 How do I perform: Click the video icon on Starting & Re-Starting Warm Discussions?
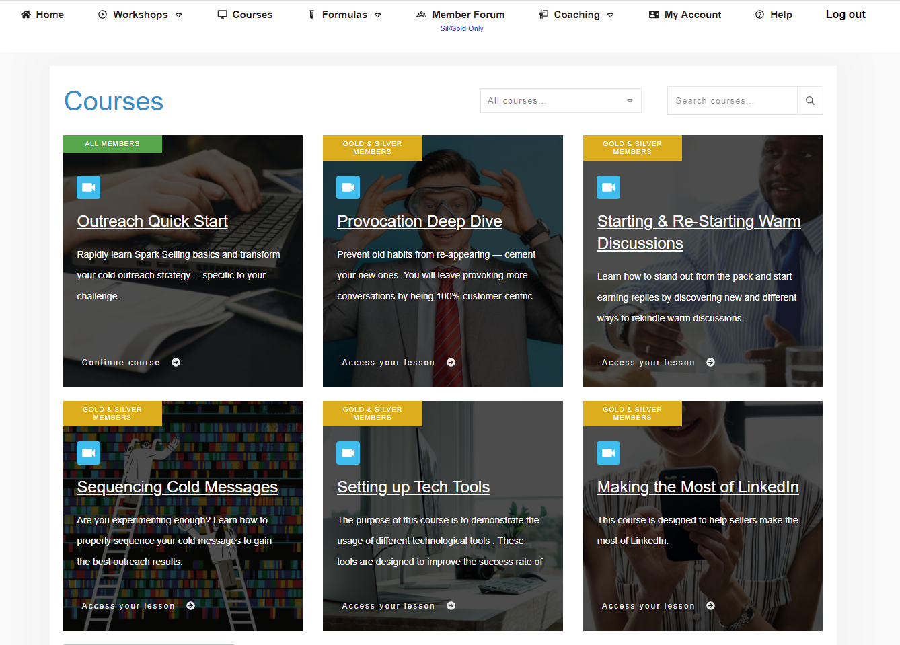(x=608, y=188)
